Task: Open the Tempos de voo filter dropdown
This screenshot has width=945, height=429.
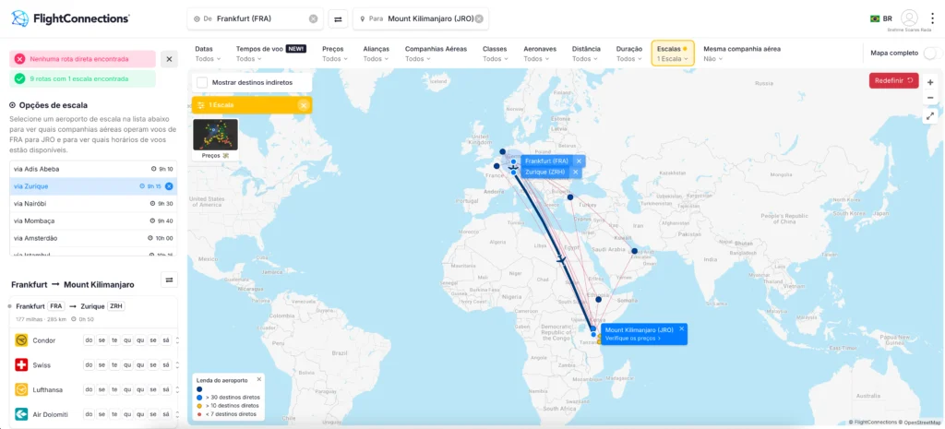Action: (x=270, y=54)
